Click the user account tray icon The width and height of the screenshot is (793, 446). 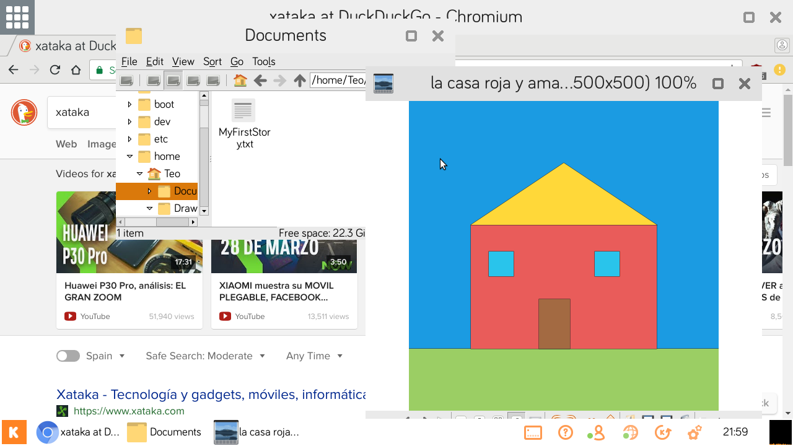pos(597,432)
